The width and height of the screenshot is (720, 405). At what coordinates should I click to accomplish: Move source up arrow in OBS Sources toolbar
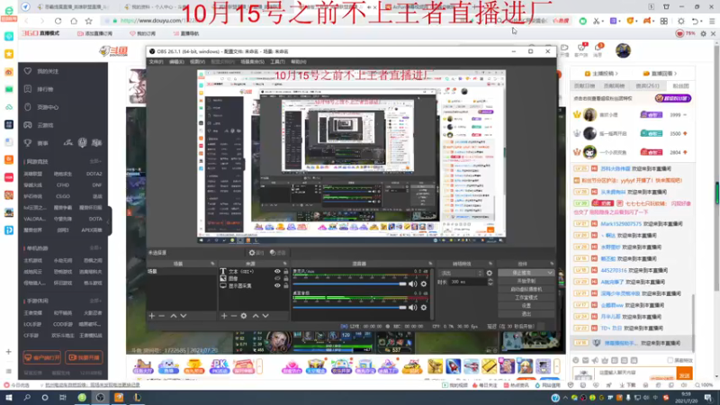[256, 316]
